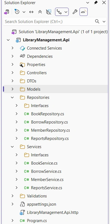Viewport: 110px width, 224px height.
Task: Open the search options dropdown arrow
Action: coord(104,22)
